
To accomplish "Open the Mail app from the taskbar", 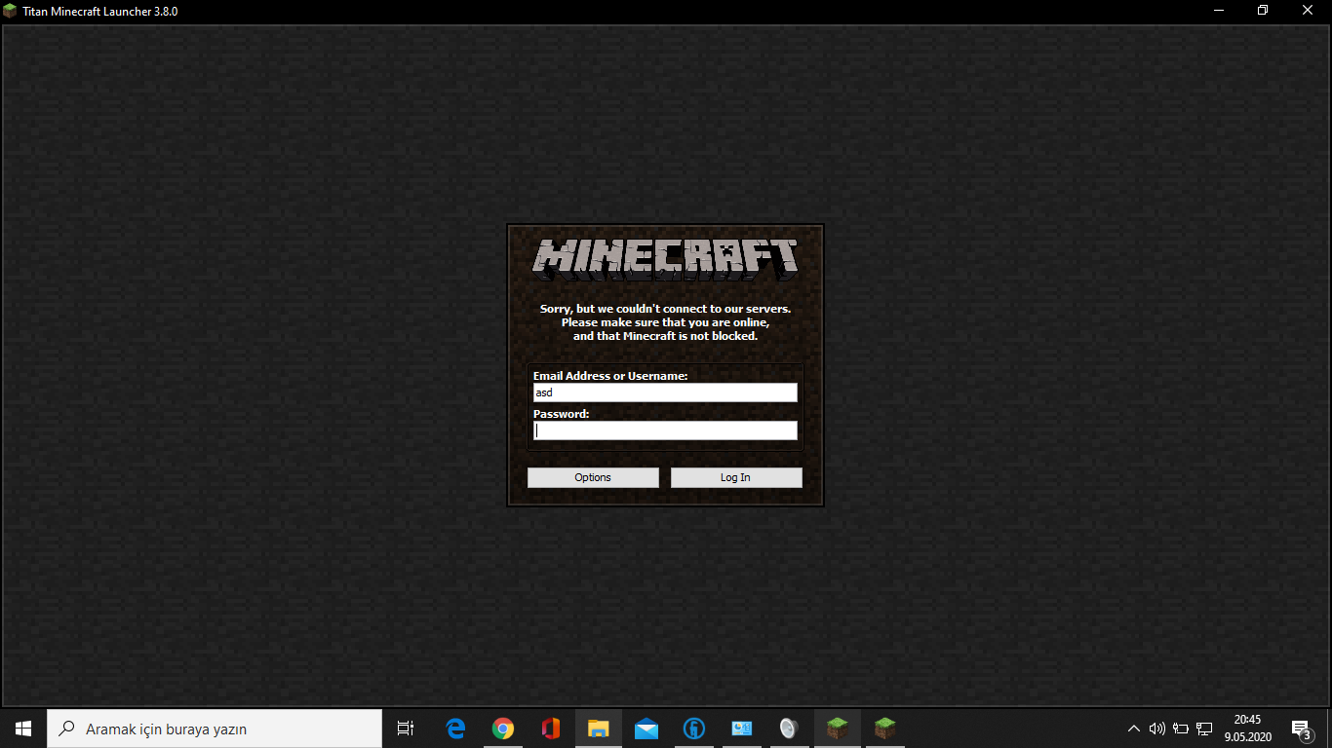I will 646,729.
